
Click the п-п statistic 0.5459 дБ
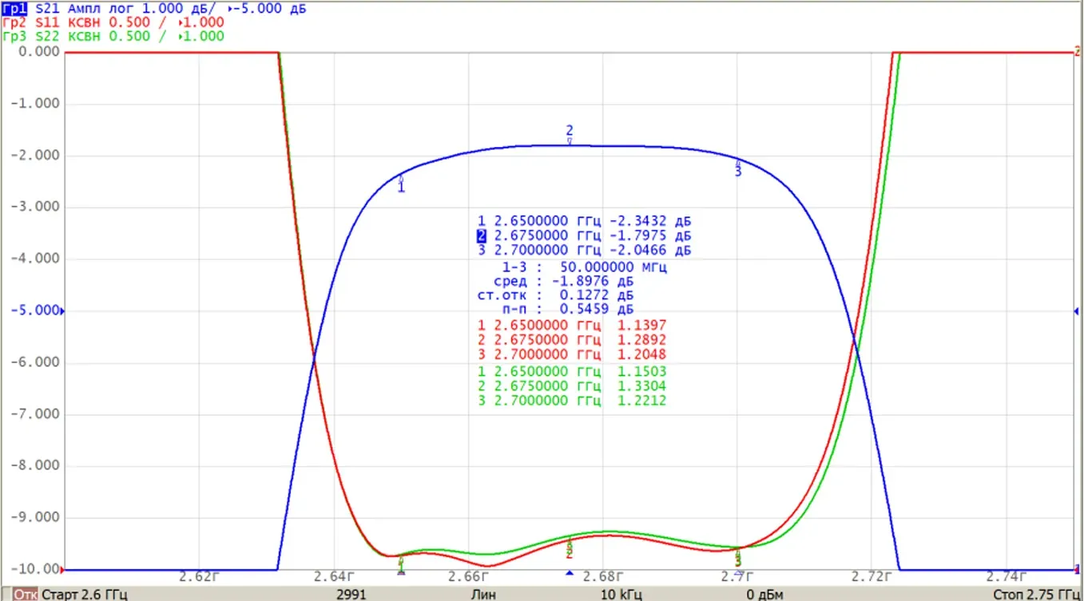tap(596, 310)
